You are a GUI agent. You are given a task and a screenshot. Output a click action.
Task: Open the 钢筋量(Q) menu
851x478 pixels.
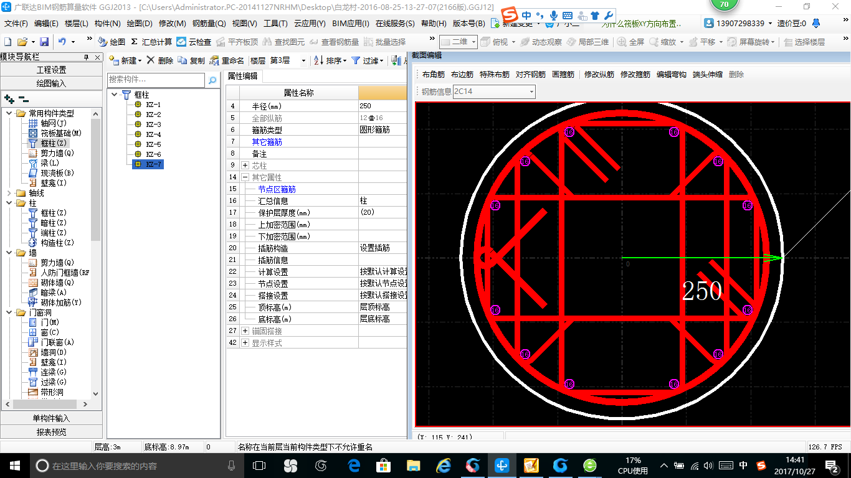tap(209, 24)
